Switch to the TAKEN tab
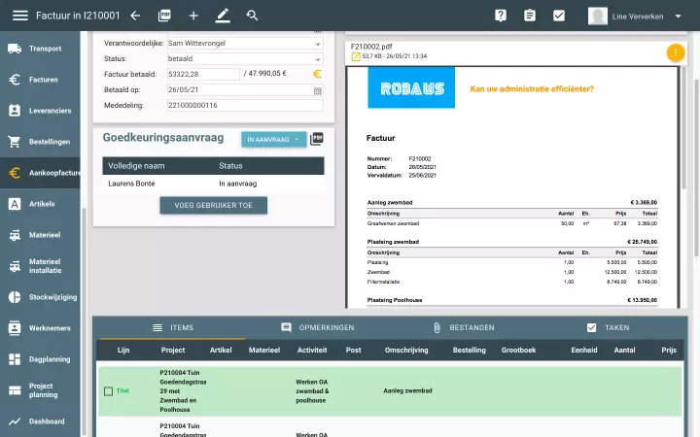 [x=609, y=328]
